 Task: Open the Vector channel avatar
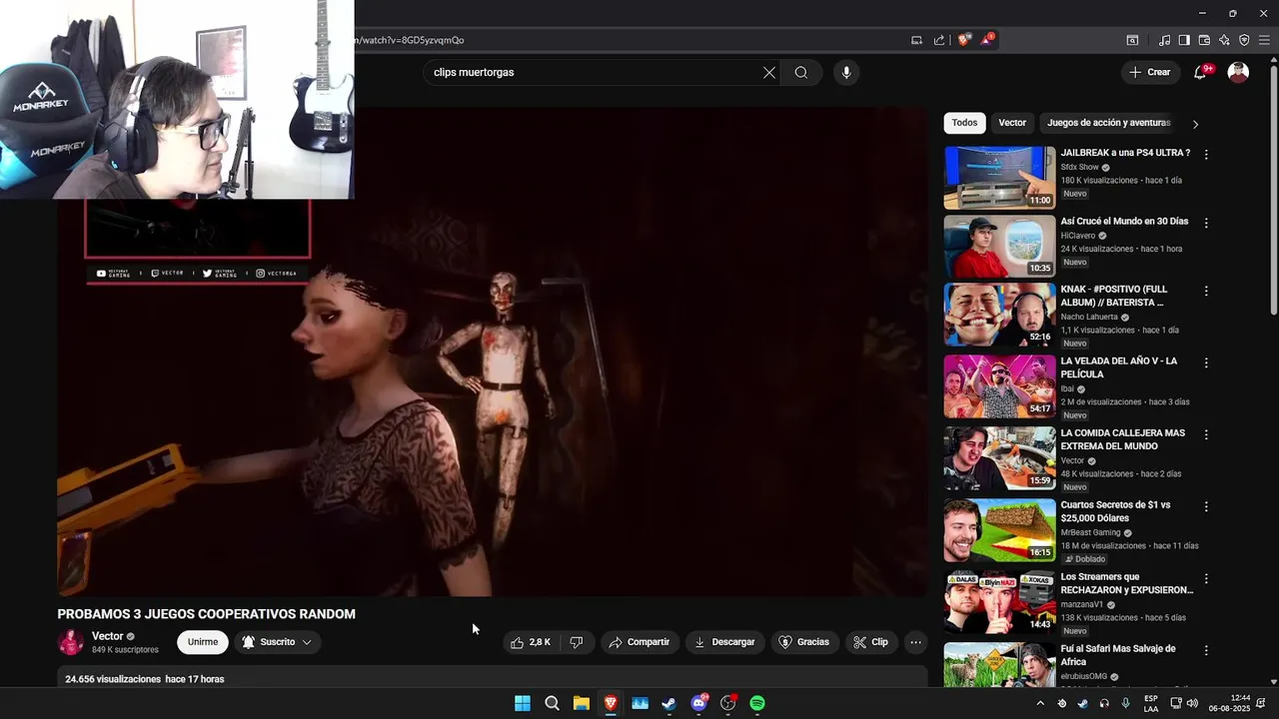(x=71, y=643)
